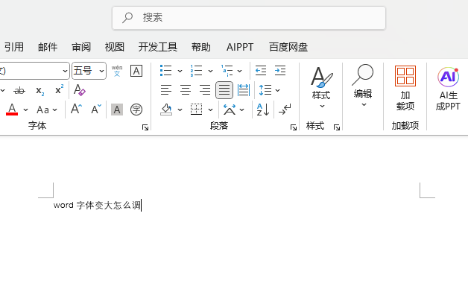Open 帮助 tab

[201, 47]
